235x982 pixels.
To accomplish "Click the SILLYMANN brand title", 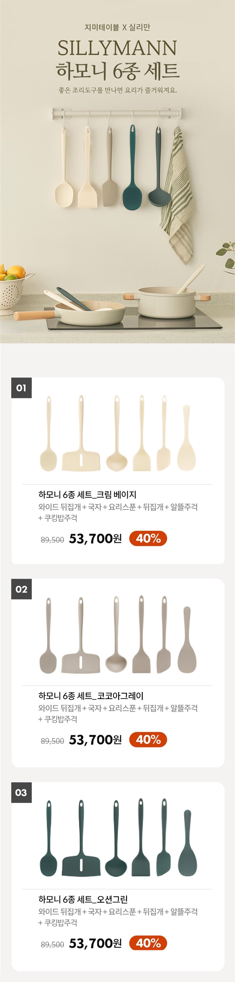I will (117, 49).
